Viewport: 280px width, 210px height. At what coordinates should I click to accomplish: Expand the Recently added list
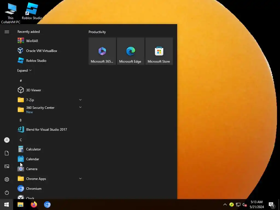pos(24,70)
